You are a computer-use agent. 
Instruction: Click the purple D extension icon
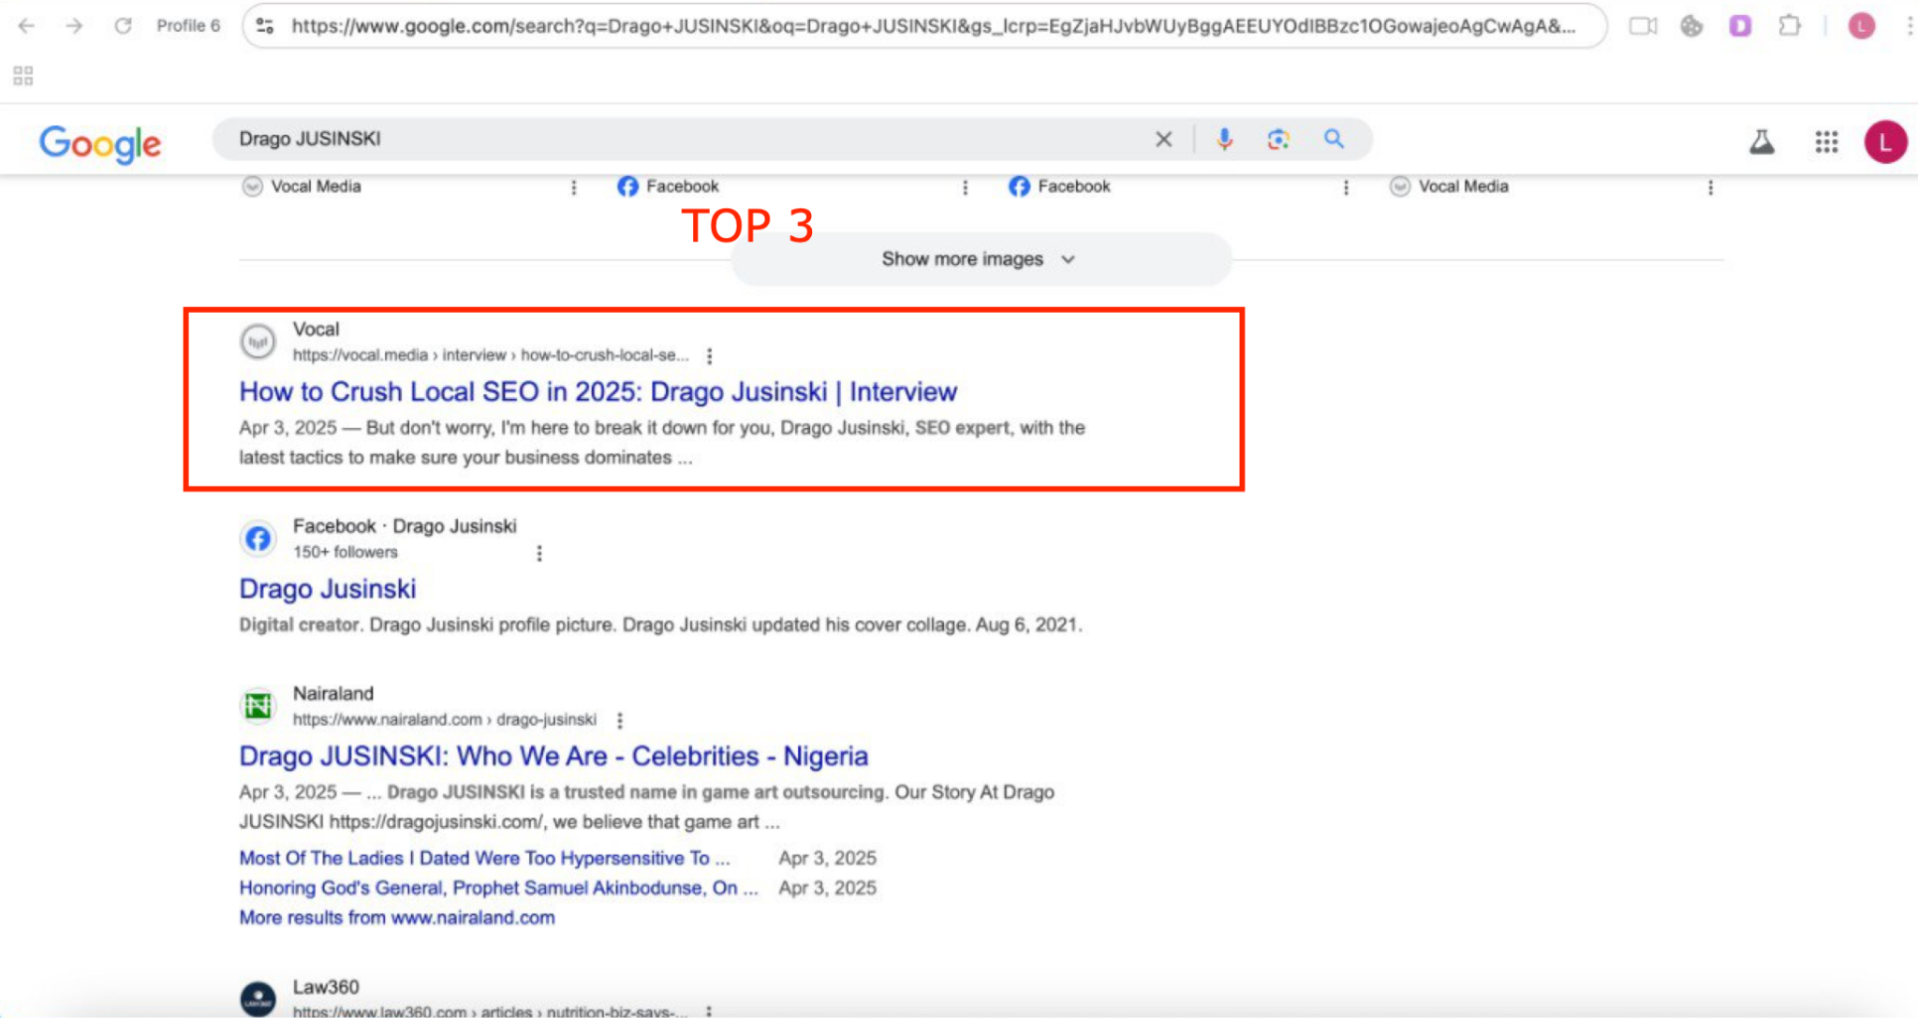[x=1740, y=26]
